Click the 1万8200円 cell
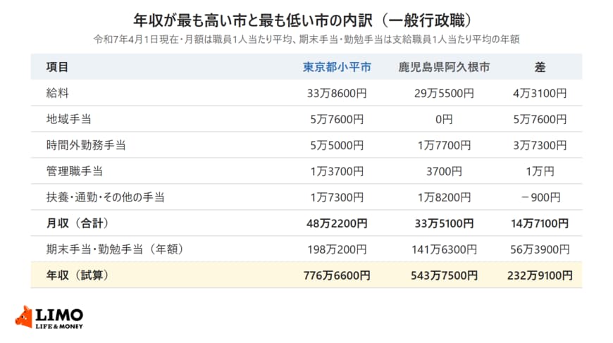The image size is (613, 343). [x=444, y=197]
